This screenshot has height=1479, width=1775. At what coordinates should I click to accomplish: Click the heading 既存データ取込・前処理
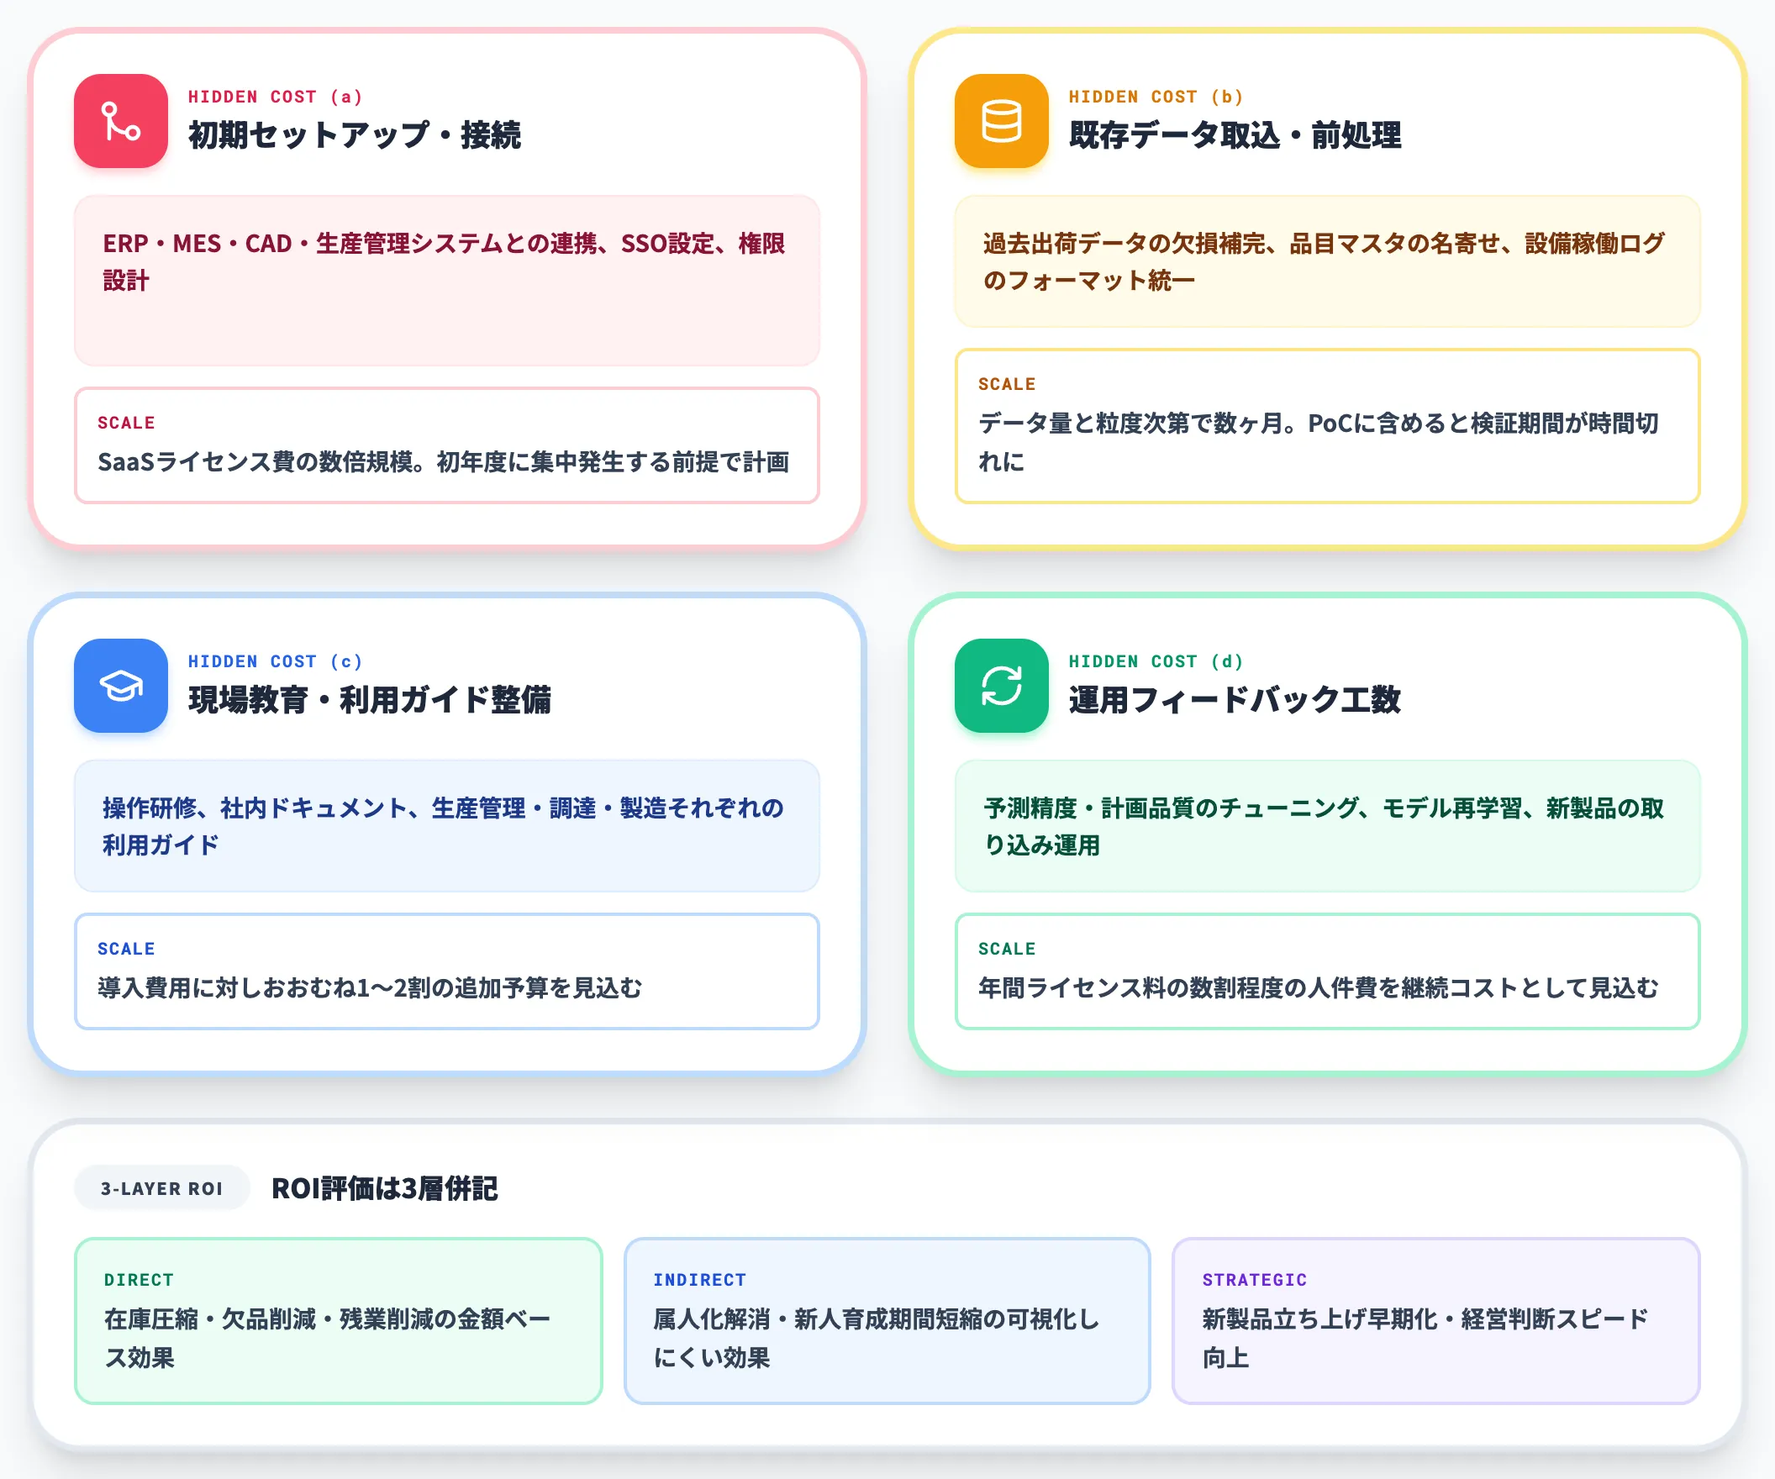(1235, 135)
